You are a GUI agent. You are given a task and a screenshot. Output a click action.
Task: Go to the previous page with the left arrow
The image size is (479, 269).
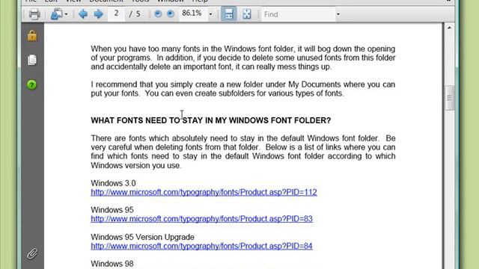[x=83, y=14]
